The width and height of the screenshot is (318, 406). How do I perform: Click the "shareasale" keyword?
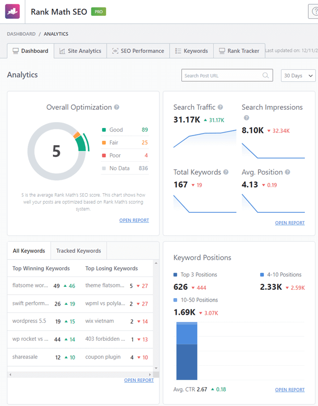25,357
